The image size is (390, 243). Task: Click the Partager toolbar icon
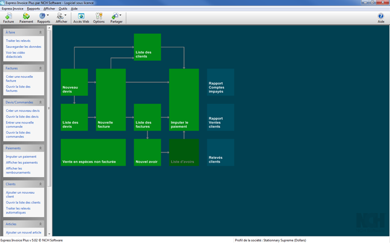click(x=115, y=18)
